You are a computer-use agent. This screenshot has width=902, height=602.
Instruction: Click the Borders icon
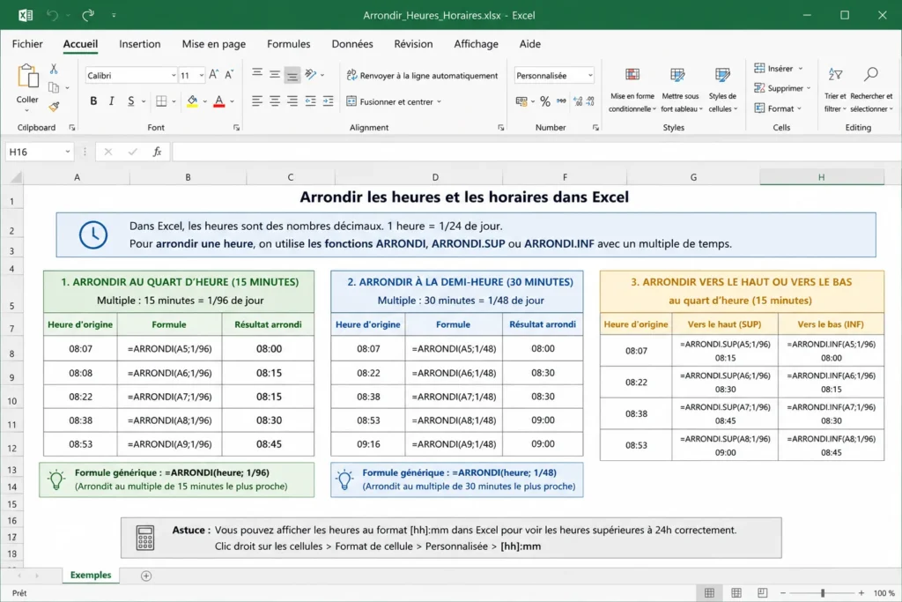162,101
